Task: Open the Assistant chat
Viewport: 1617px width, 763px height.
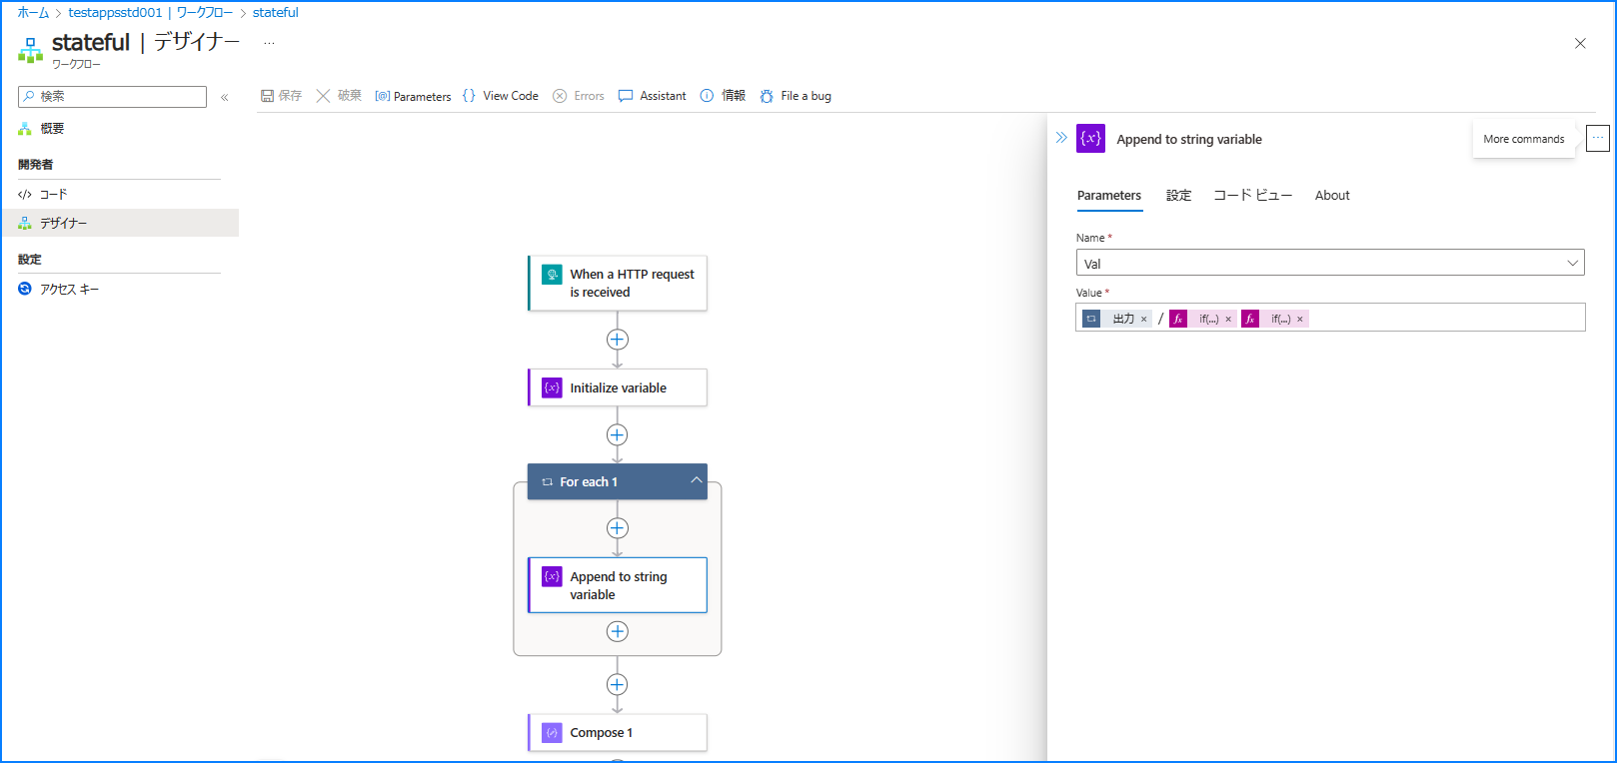Action: click(x=653, y=96)
